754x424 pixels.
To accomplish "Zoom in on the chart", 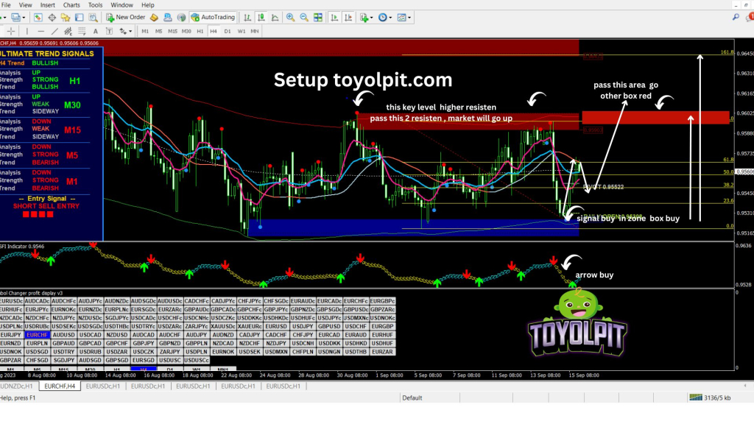I will pos(290,17).
